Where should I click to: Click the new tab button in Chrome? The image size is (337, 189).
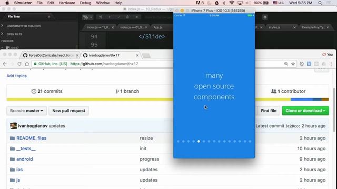click(146, 56)
